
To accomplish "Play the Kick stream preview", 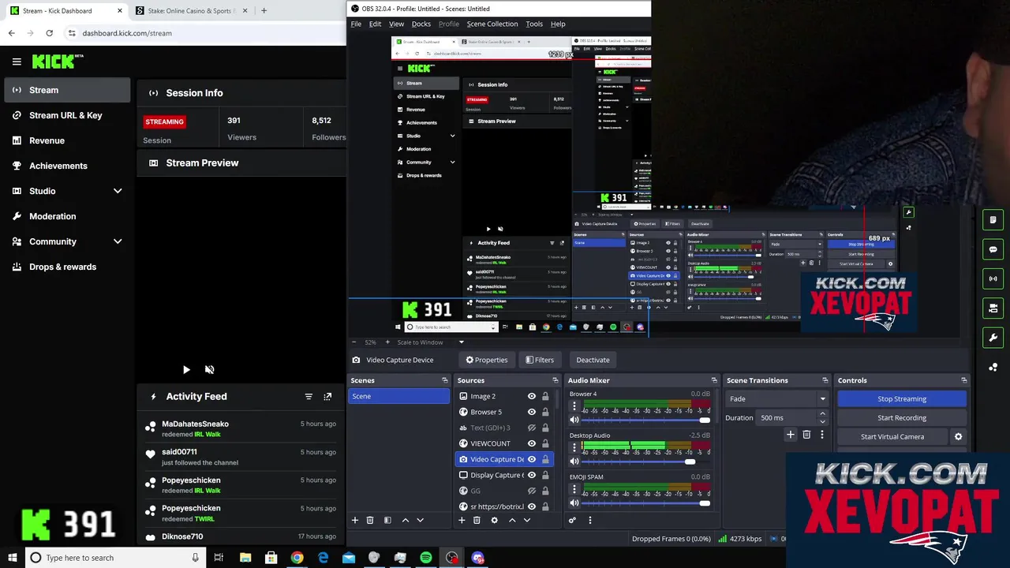I will click(186, 369).
